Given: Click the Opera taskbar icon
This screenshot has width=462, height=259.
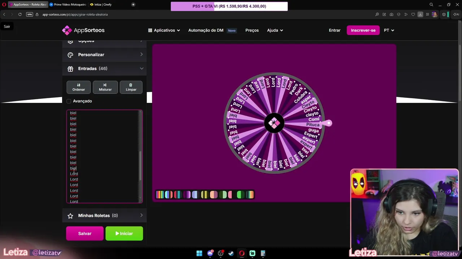Looking at the screenshot, I should [x=241, y=253].
